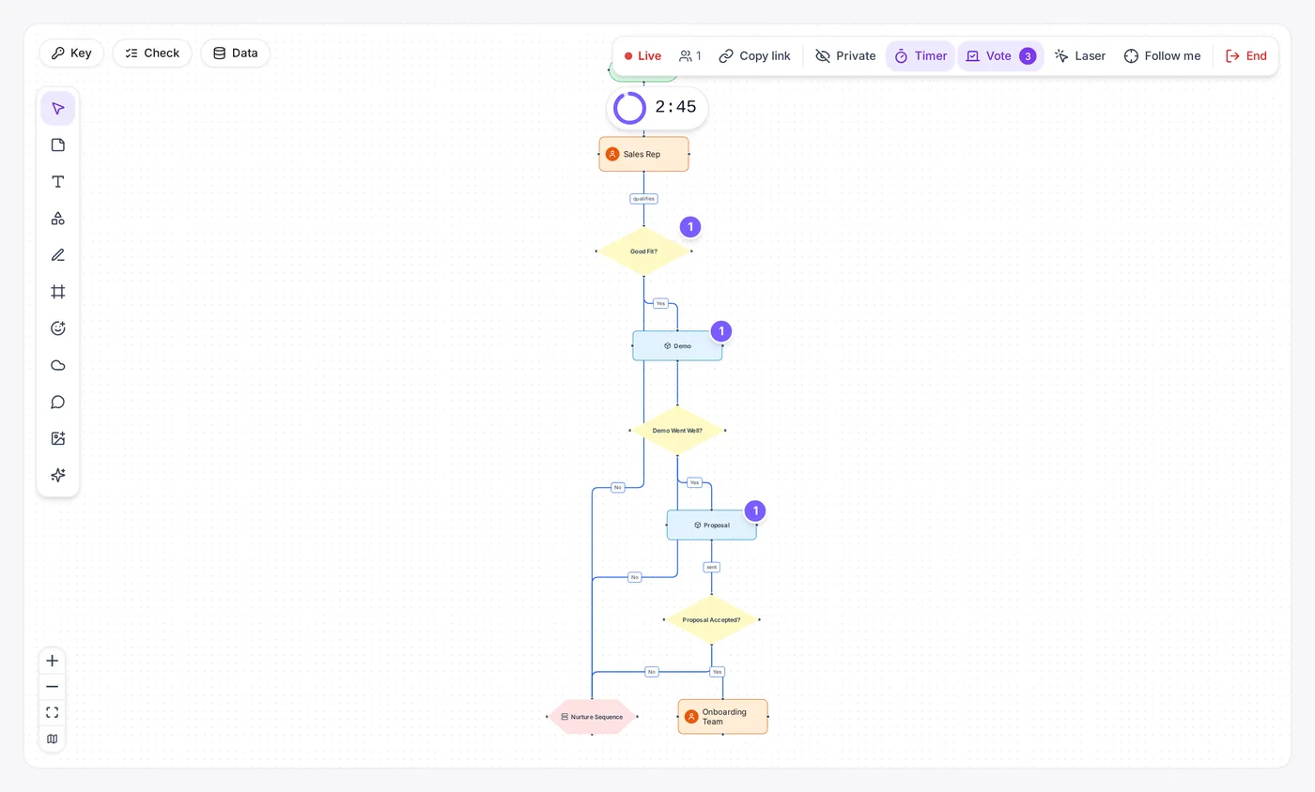Click the 'qualifies' connector label
The image size is (1315, 792).
[x=643, y=199]
